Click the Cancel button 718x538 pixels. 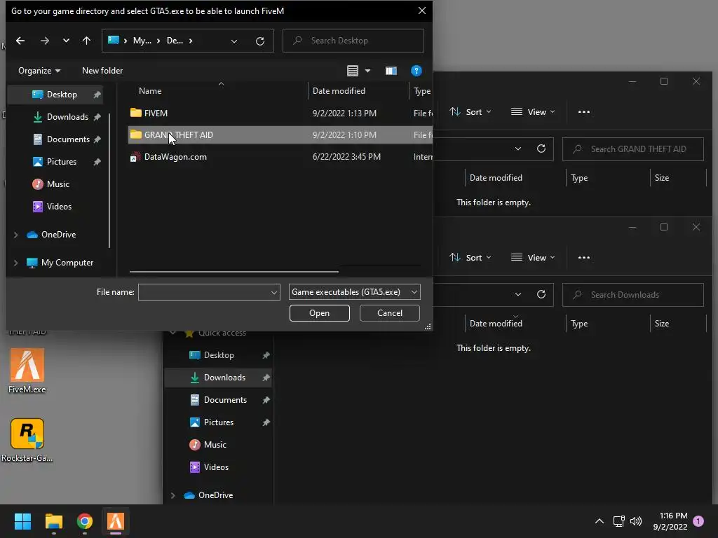390,313
